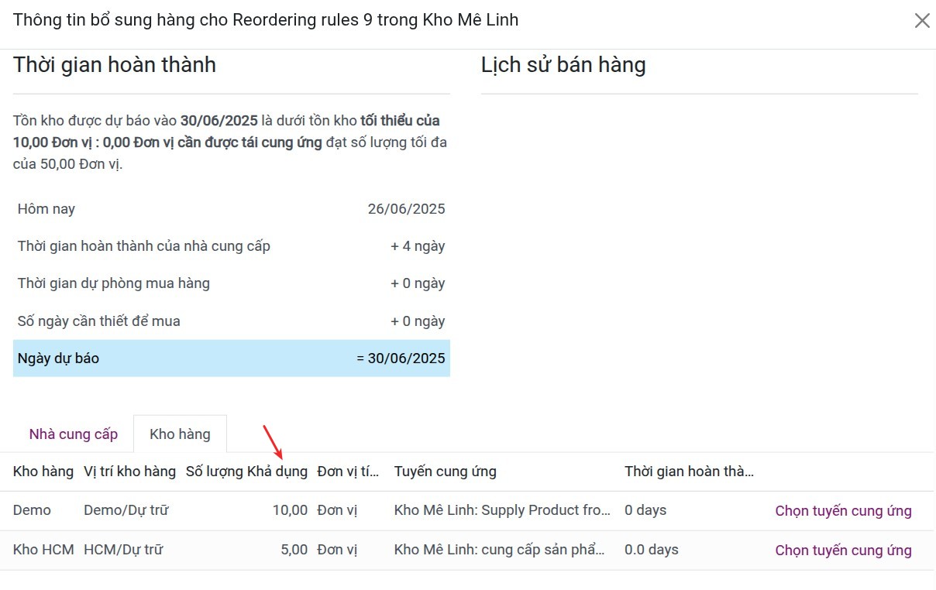Select the HCM/Dự trữ location cell
Screen dimensions: 936x590
(x=123, y=551)
